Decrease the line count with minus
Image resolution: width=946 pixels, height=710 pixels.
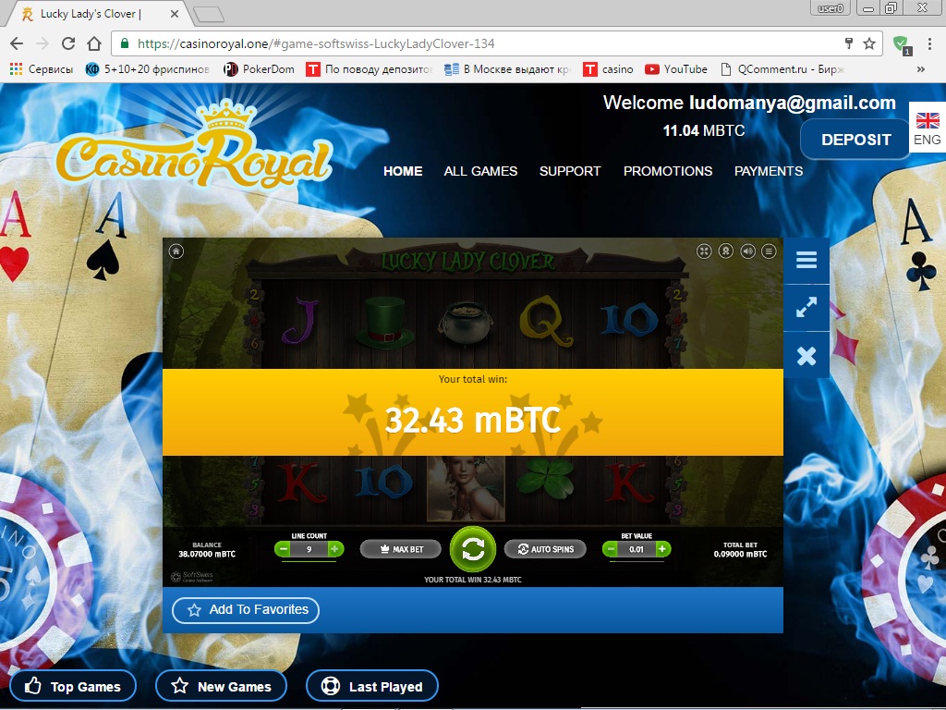click(x=283, y=549)
